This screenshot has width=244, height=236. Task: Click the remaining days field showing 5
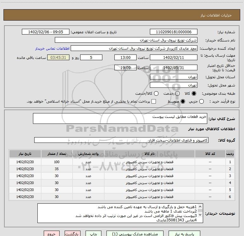click(x=91, y=57)
